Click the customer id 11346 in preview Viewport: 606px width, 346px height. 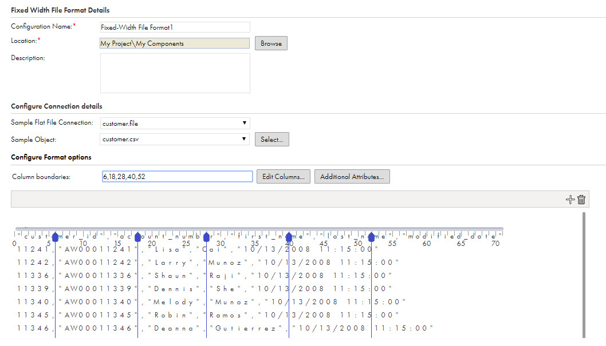[x=33, y=328]
